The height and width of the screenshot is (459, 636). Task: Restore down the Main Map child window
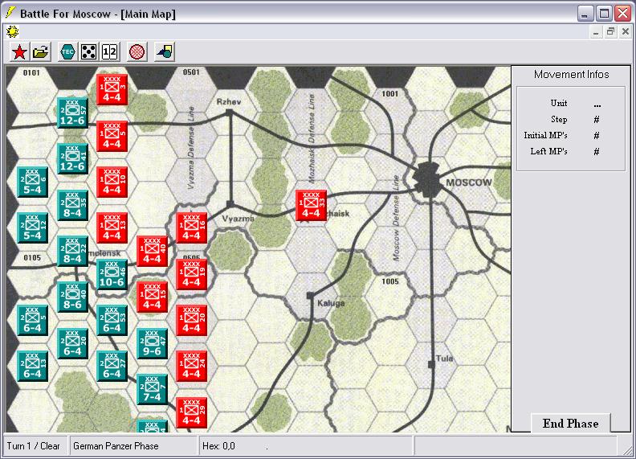point(610,31)
